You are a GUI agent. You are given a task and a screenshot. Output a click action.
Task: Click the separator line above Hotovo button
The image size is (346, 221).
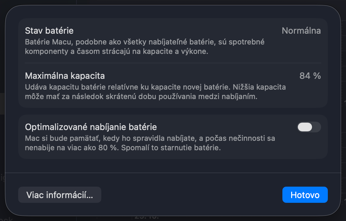173,173
